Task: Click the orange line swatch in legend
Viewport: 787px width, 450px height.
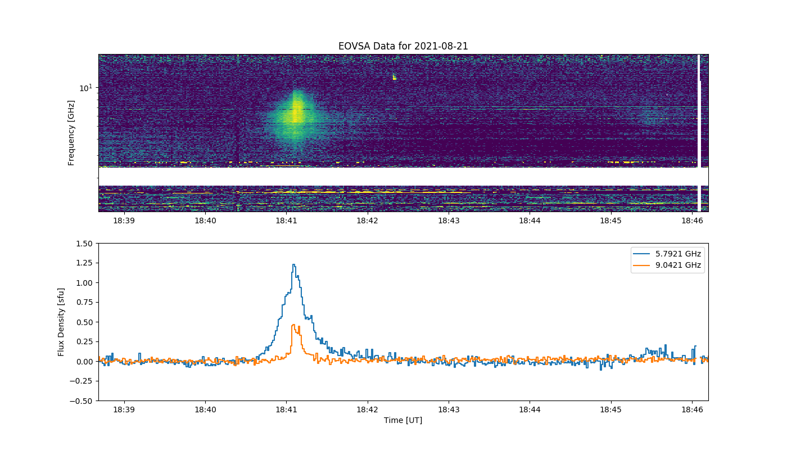Action: click(643, 265)
